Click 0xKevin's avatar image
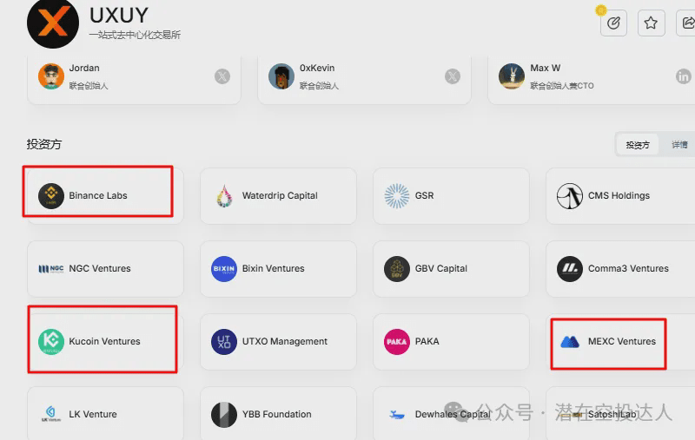Viewport: 695px width, 440px height. point(281,76)
